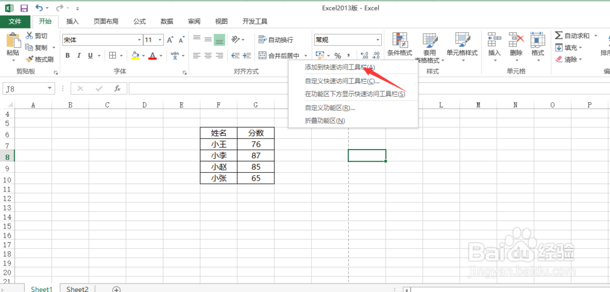
Task: Click the middle align icon
Action: click(208, 39)
